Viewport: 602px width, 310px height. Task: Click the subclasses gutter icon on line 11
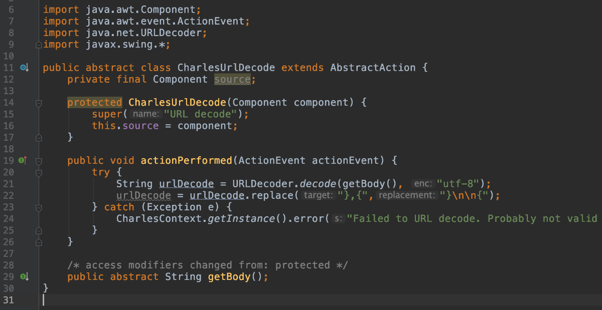24,68
